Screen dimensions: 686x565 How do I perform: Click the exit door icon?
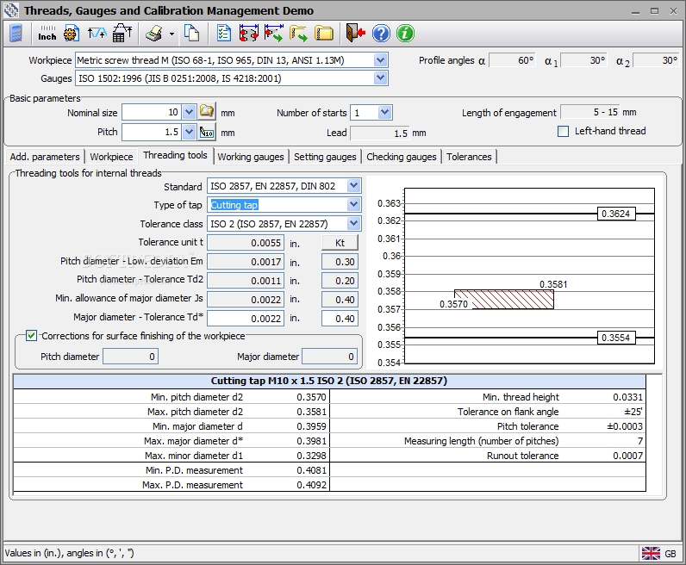[355, 34]
